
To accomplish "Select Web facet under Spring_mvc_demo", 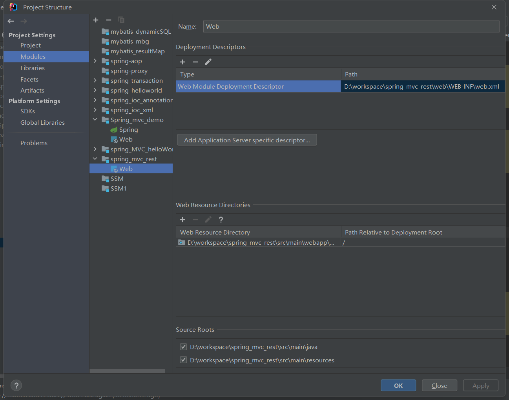I will [122, 140].
